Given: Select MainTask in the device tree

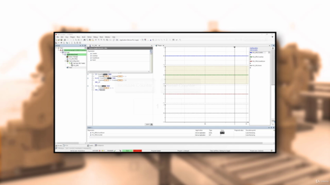Looking at the screenshot, I should 79,63.
